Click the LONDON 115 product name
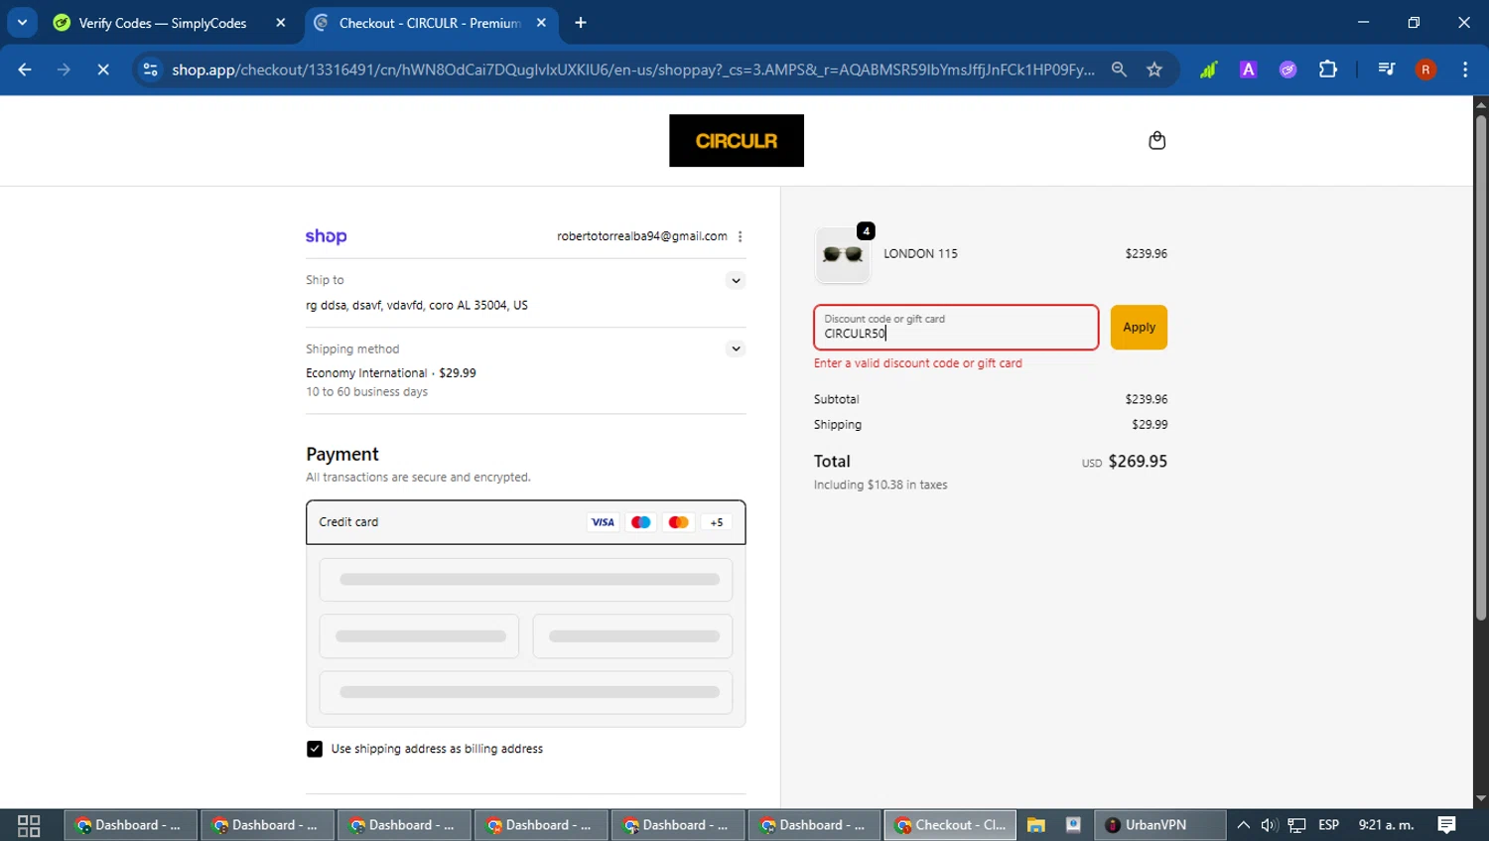The image size is (1489, 841). [920, 253]
